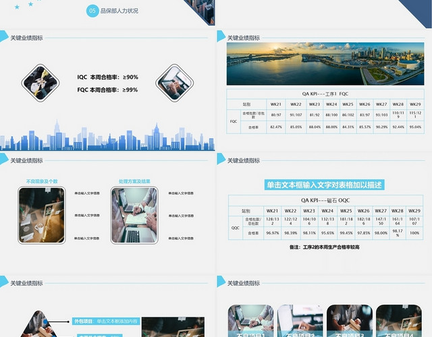Select the 88.04% pass rate cell
The width and height of the screenshot is (432, 337).
pos(315,127)
